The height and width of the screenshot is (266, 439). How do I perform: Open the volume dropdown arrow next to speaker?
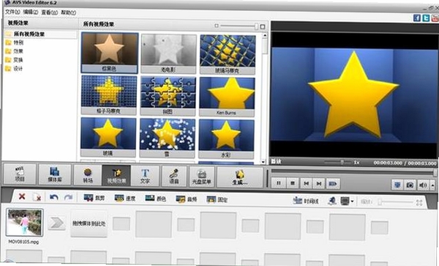coord(433,185)
